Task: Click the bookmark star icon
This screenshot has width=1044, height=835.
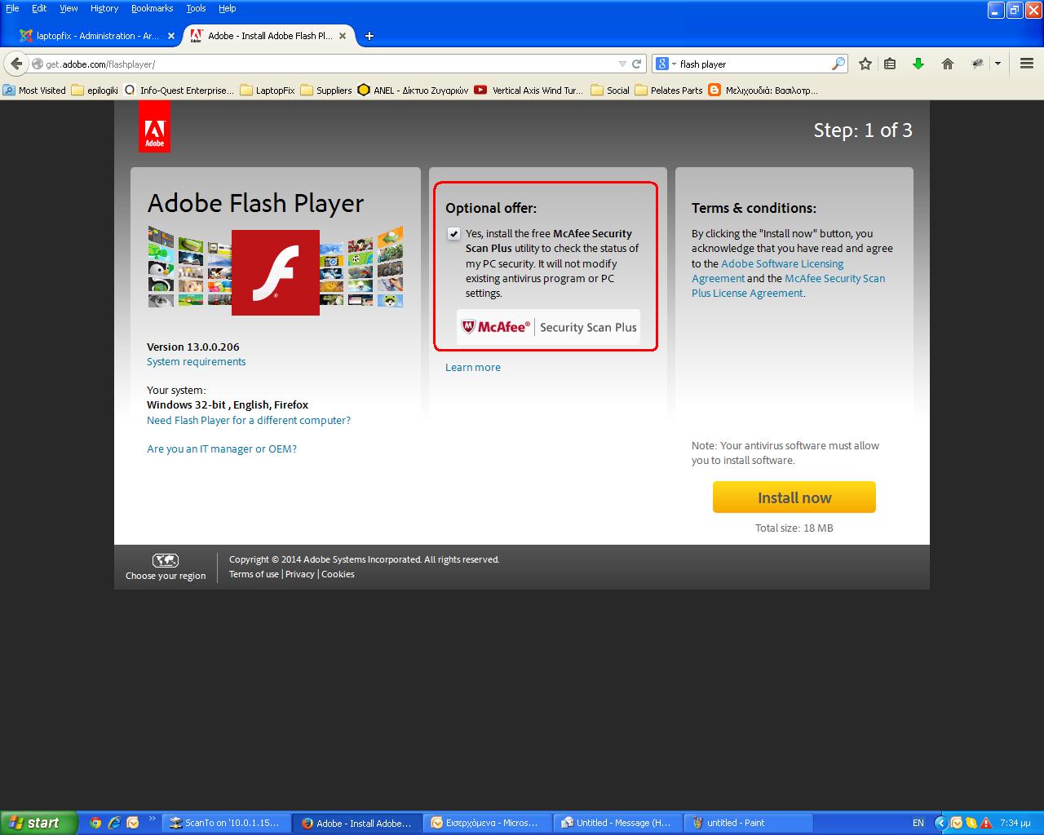Action: click(x=865, y=64)
